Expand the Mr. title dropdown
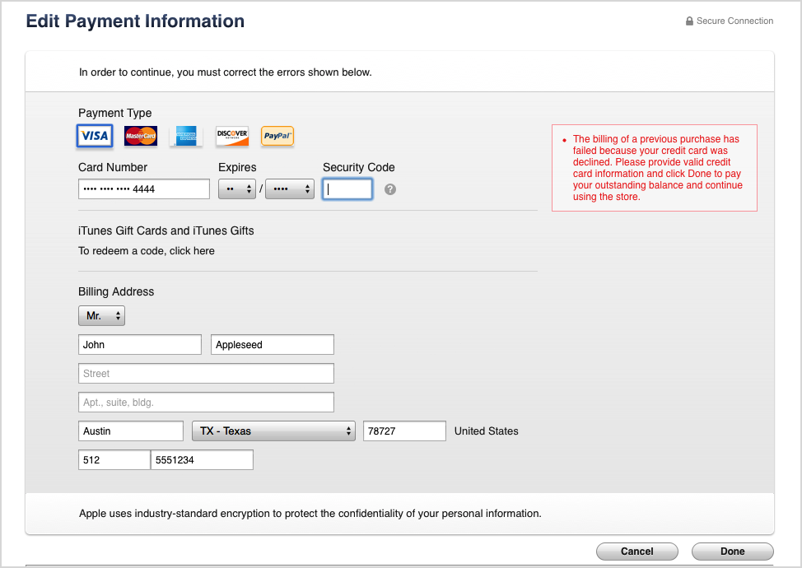 (x=101, y=315)
